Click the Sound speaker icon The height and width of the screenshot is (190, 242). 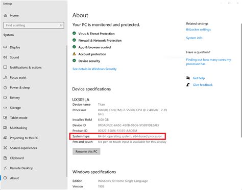point(5,57)
